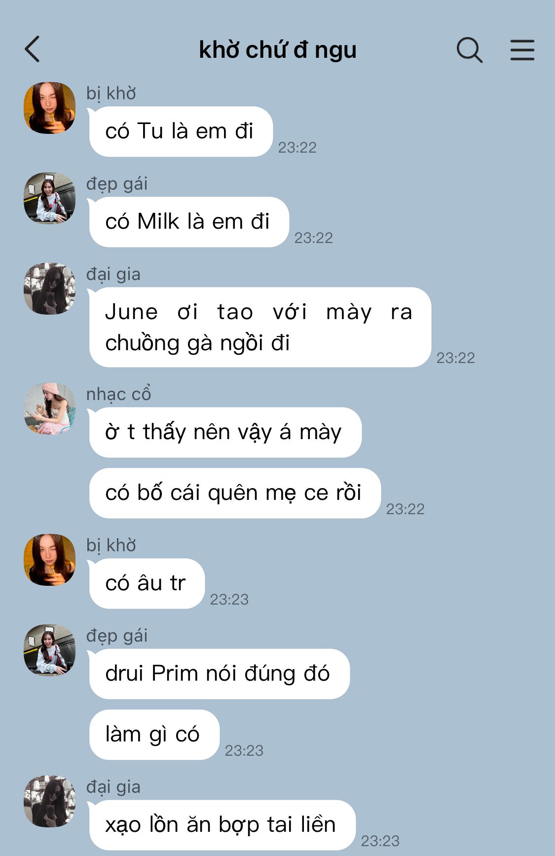Open chat search magnifier icon
This screenshot has width=555, height=856.
click(469, 50)
